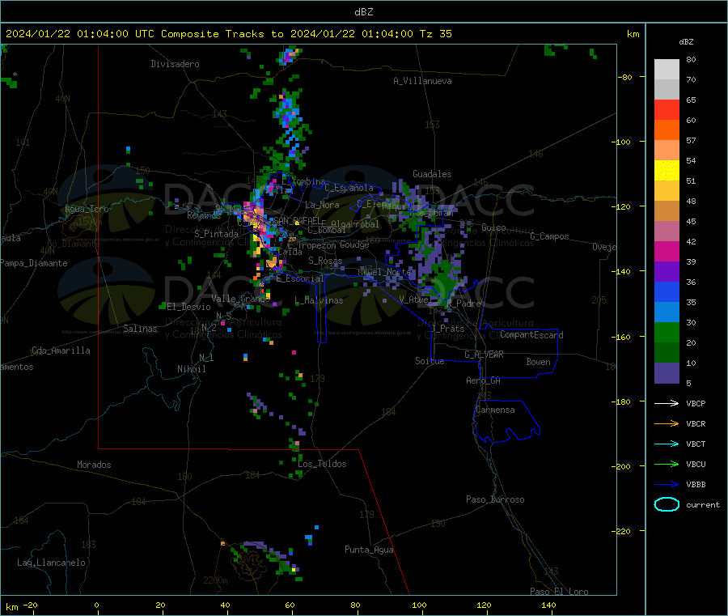Click the Salinas map label
The image size is (728, 616).
tap(140, 329)
